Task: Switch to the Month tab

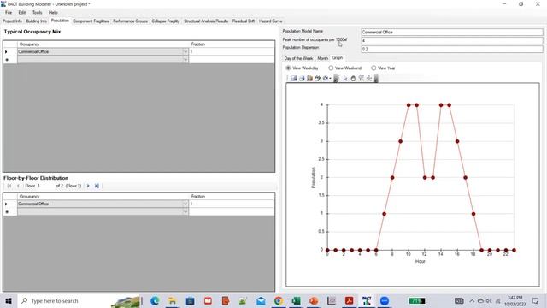Action: point(323,59)
